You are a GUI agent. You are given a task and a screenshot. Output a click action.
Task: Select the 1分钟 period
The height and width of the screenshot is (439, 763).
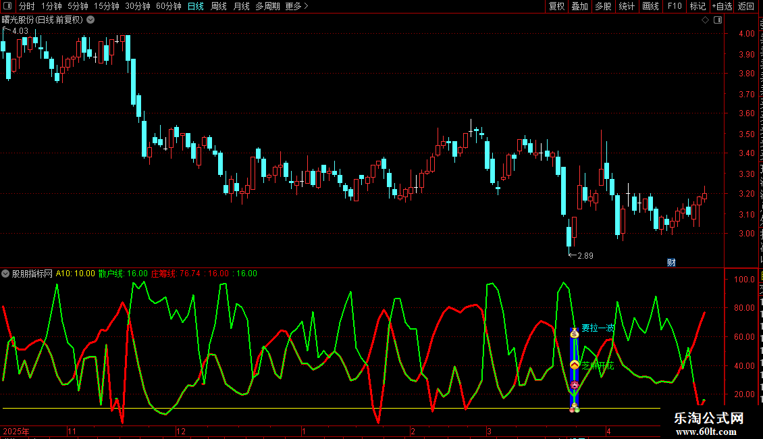(51, 6)
